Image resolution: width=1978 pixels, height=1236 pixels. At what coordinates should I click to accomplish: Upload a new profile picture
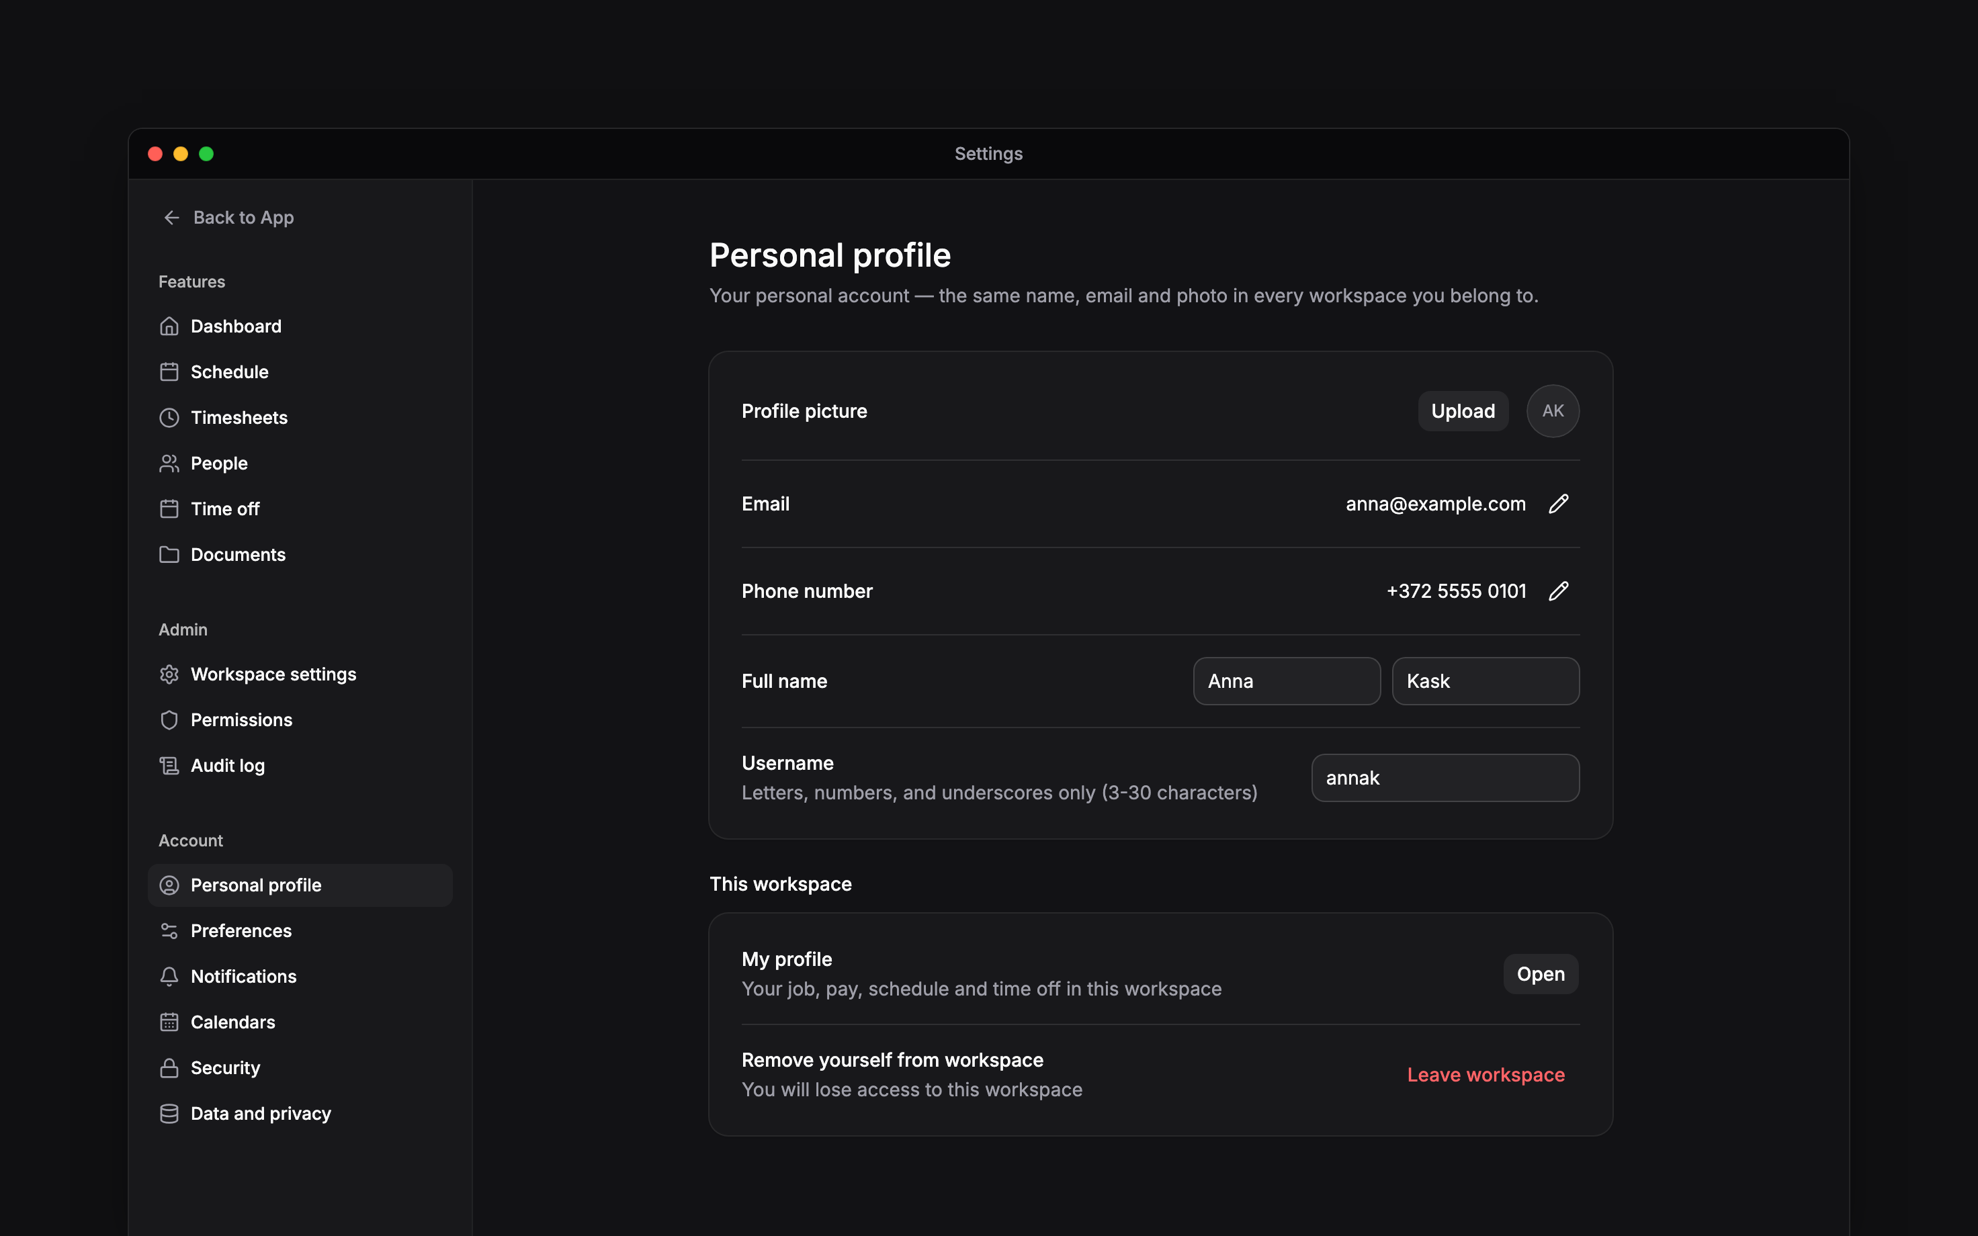(x=1463, y=411)
